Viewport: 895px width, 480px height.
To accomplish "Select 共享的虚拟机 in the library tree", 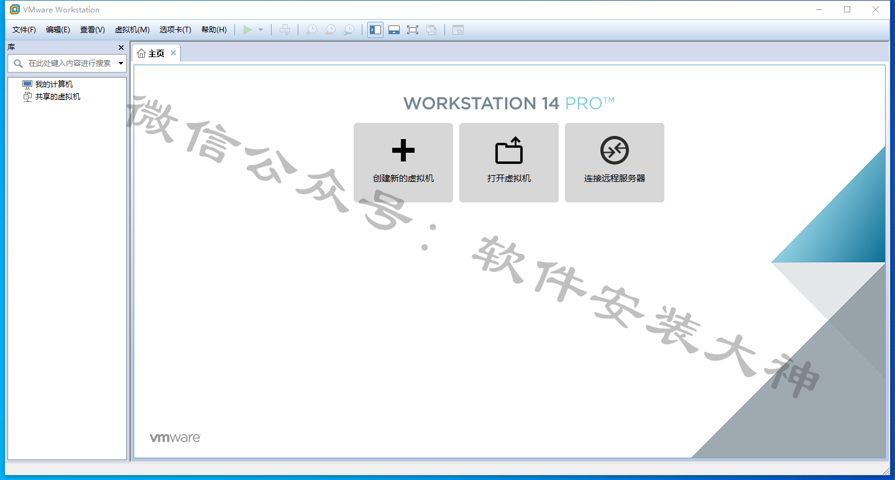I will (x=52, y=97).
